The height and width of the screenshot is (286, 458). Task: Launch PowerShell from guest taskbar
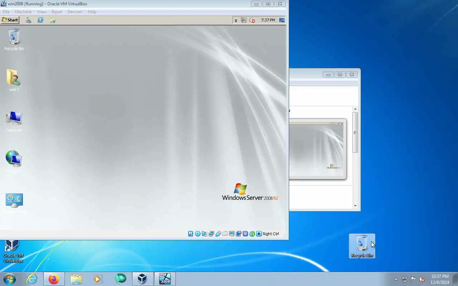point(40,20)
